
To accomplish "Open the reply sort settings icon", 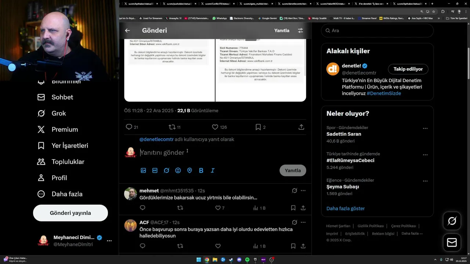I will point(300,31).
